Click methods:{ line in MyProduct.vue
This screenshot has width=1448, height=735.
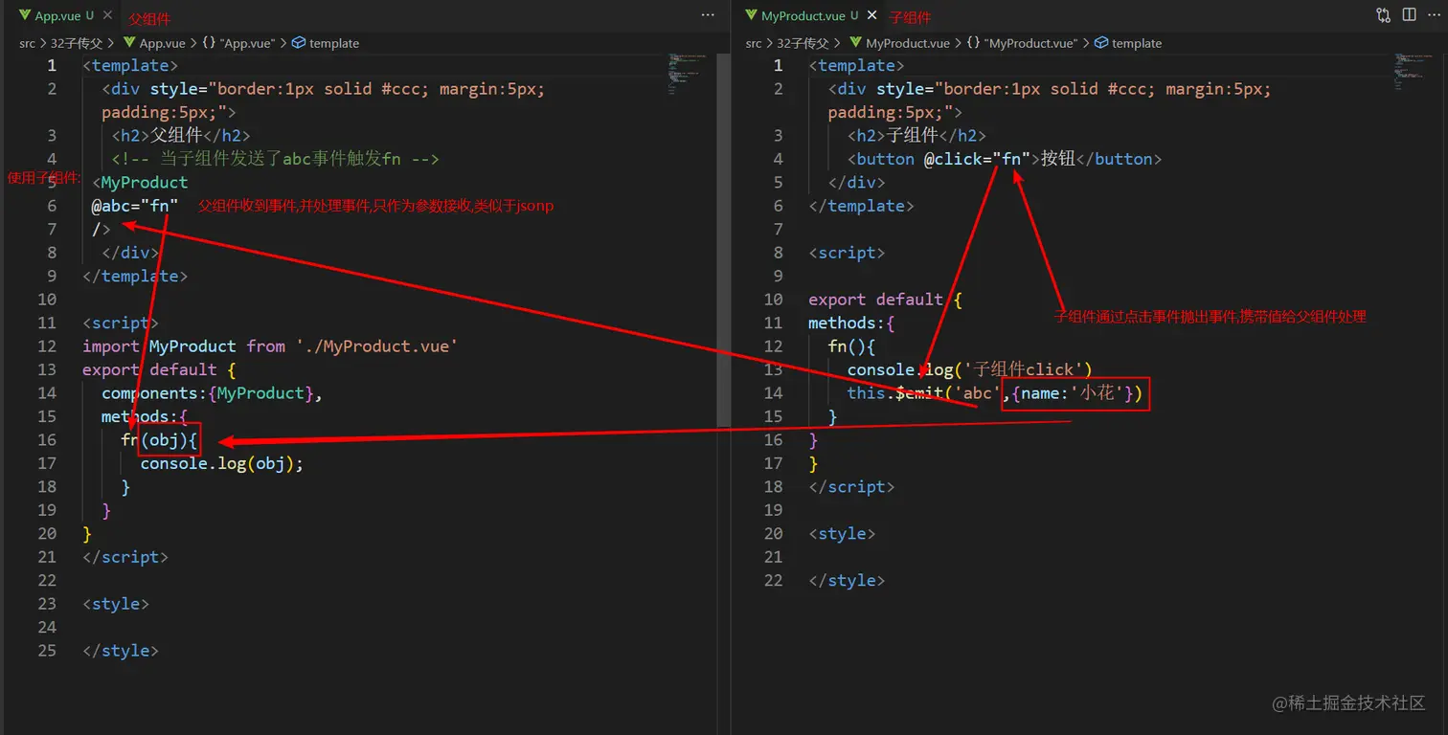pyautogui.click(x=851, y=323)
